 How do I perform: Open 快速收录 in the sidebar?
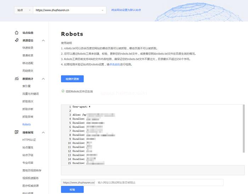pos(28,48)
